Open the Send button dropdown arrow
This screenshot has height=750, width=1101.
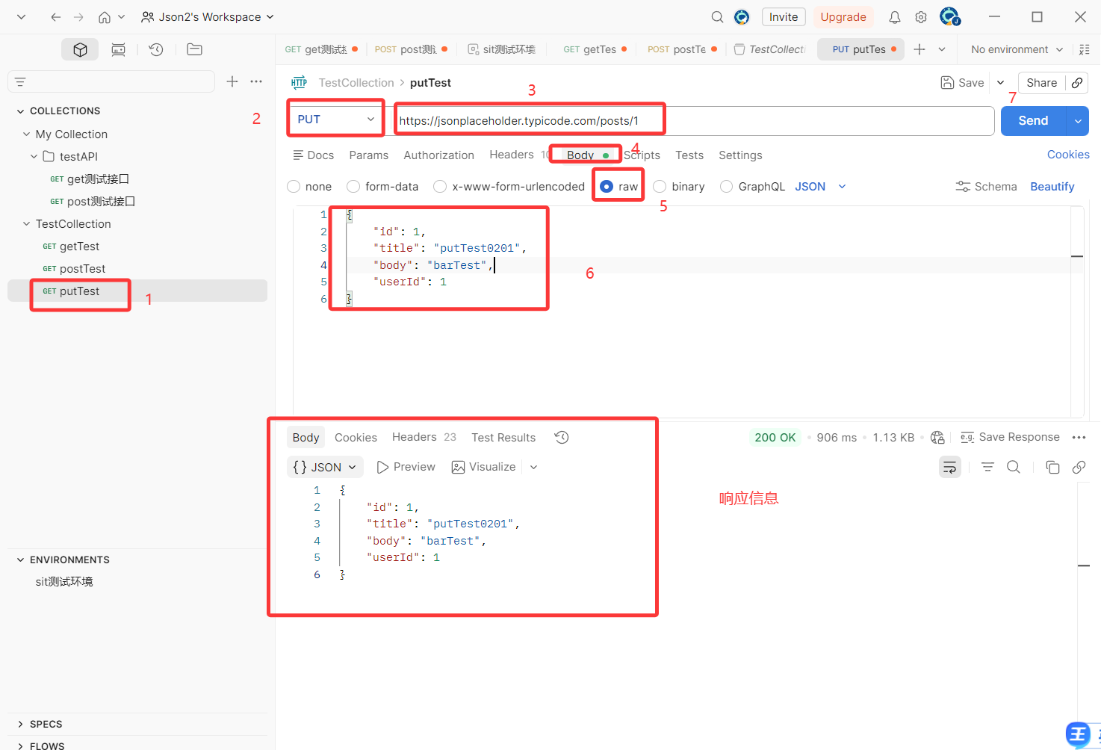(x=1078, y=120)
